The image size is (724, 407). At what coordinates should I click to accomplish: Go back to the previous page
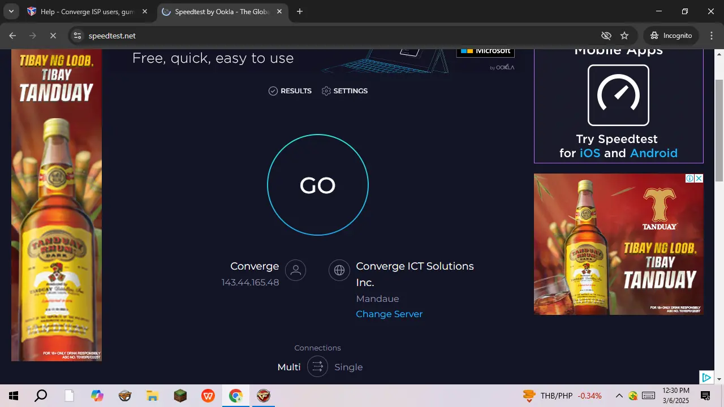pyautogui.click(x=12, y=36)
